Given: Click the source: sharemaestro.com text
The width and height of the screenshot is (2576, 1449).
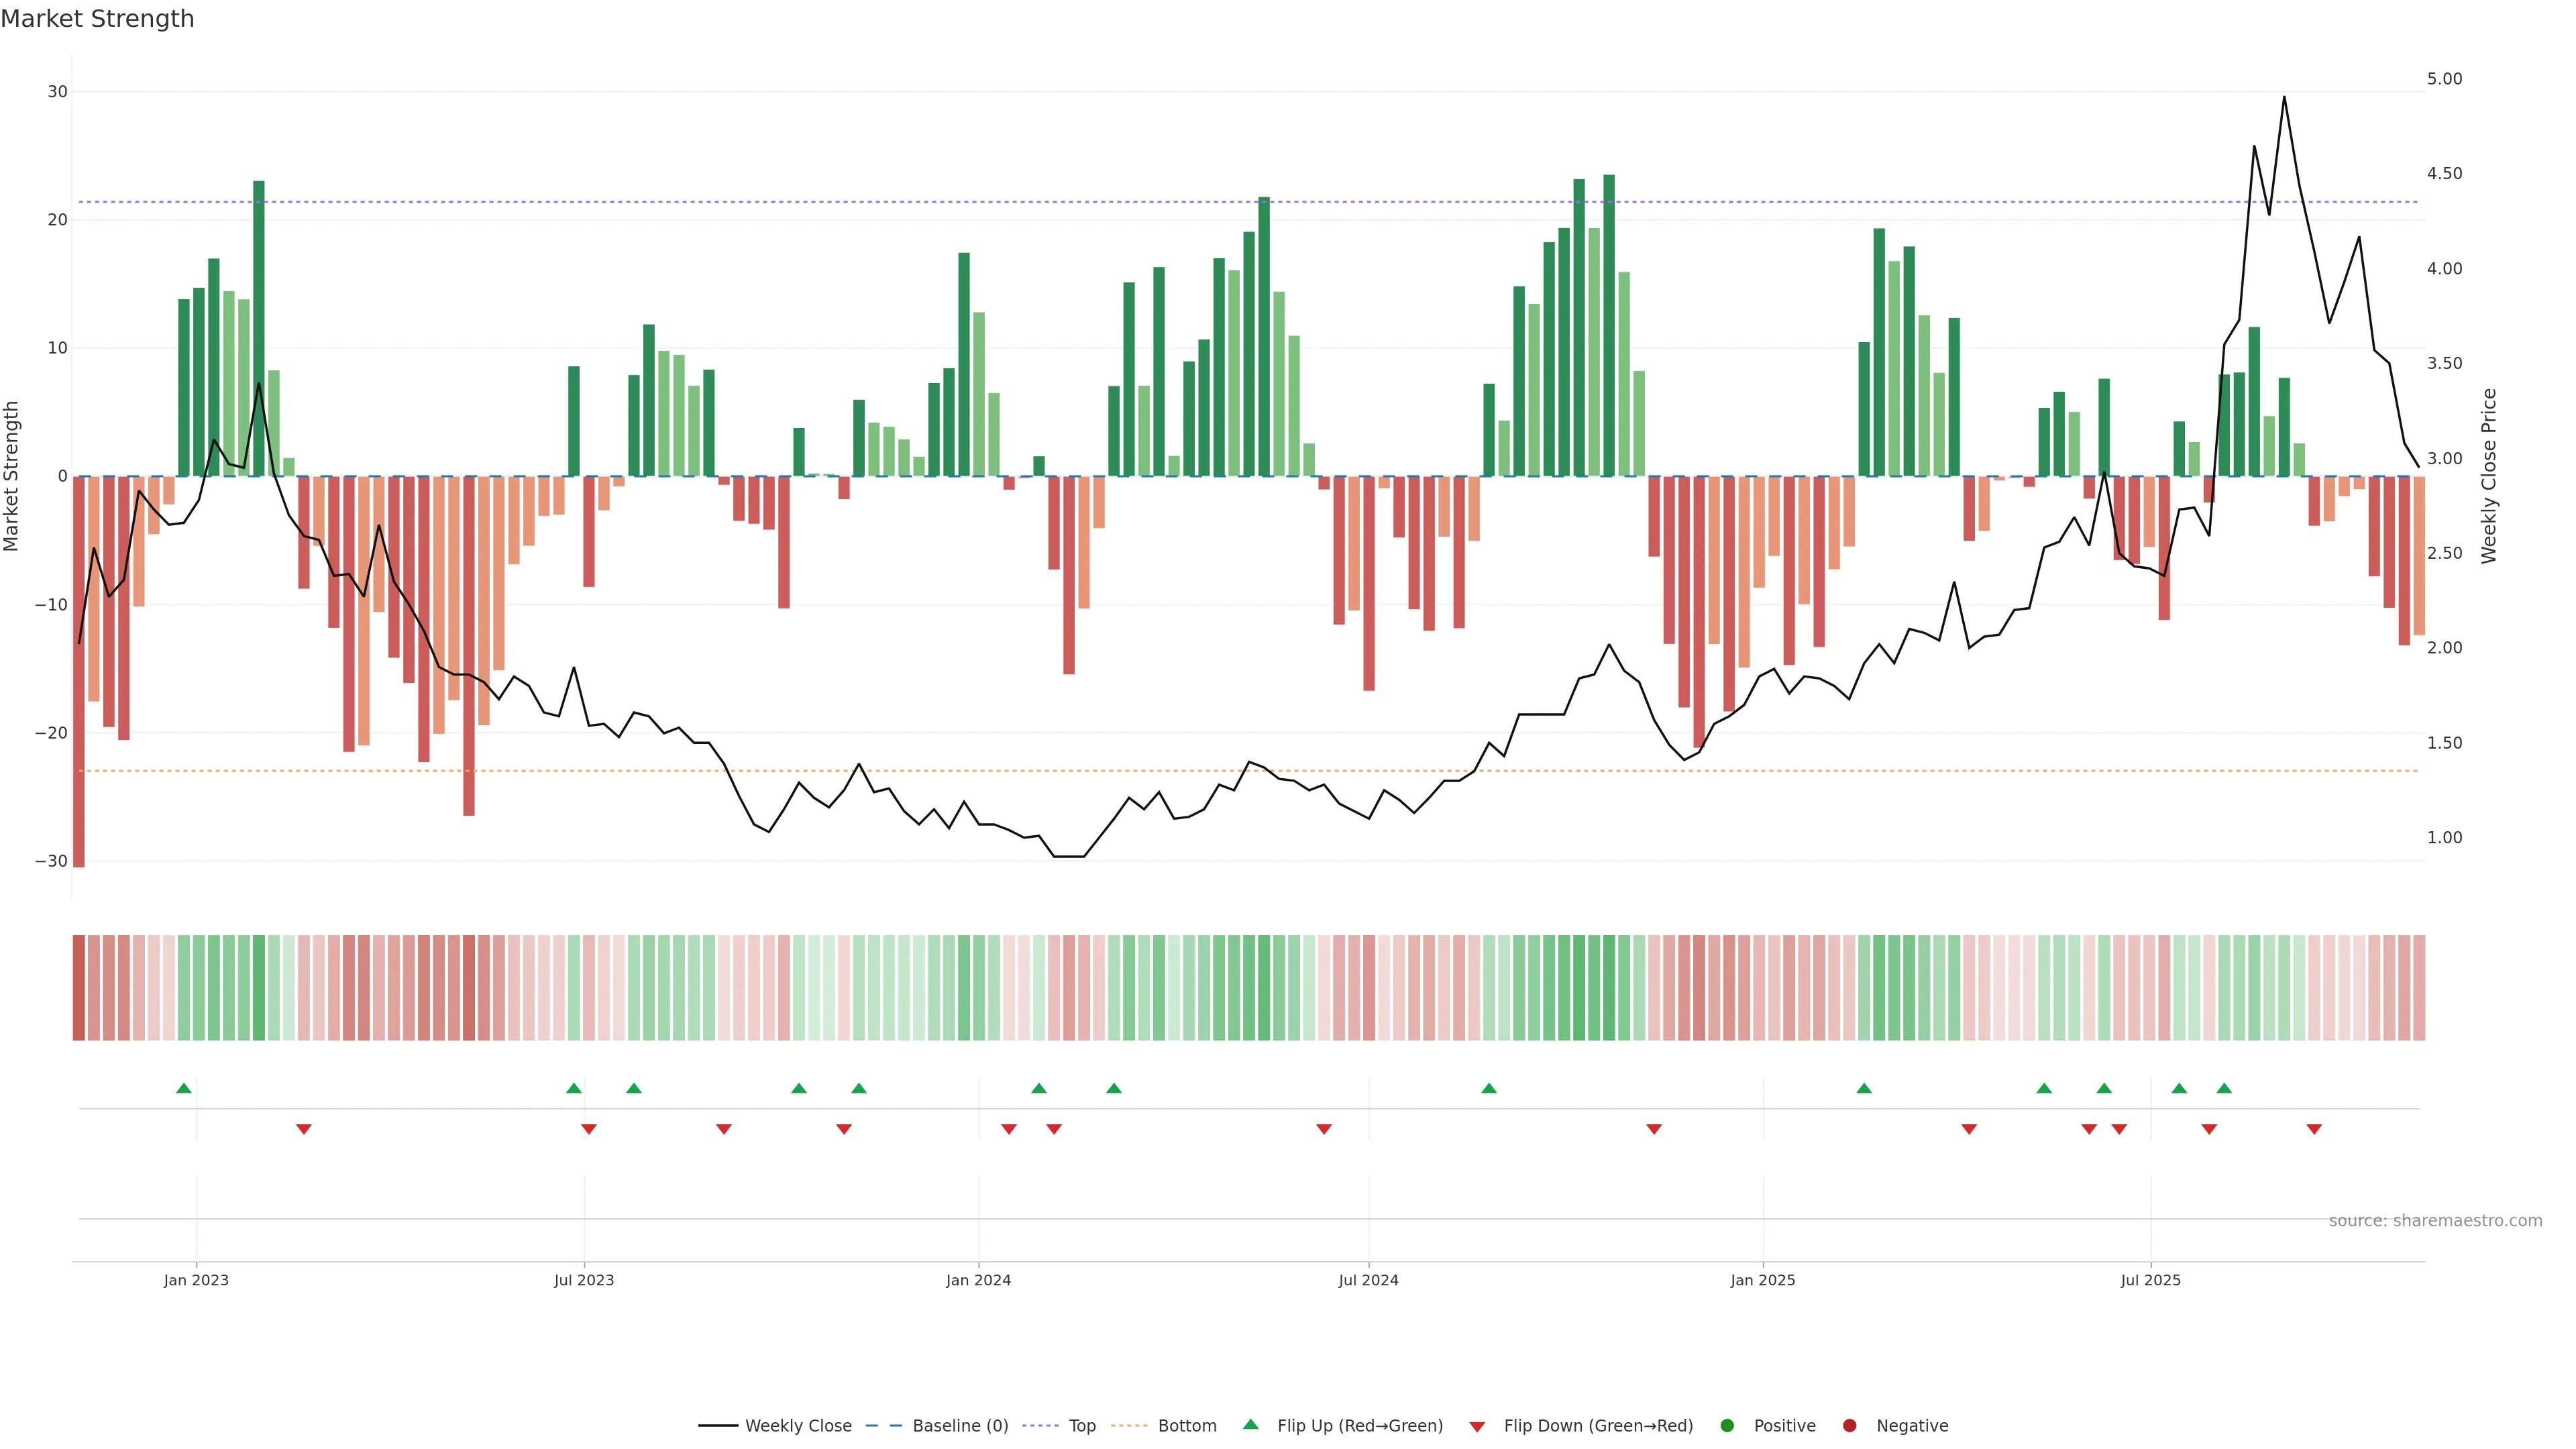Looking at the screenshot, I should (2435, 1221).
